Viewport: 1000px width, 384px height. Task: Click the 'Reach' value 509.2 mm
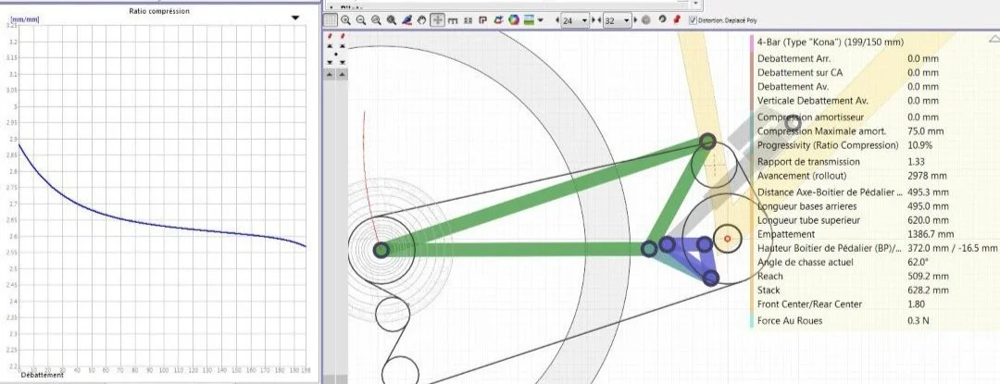(x=928, y=277)
